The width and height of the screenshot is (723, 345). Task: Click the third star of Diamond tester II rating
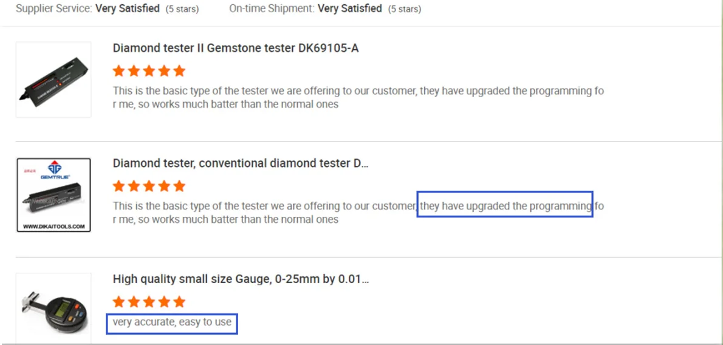149,71
